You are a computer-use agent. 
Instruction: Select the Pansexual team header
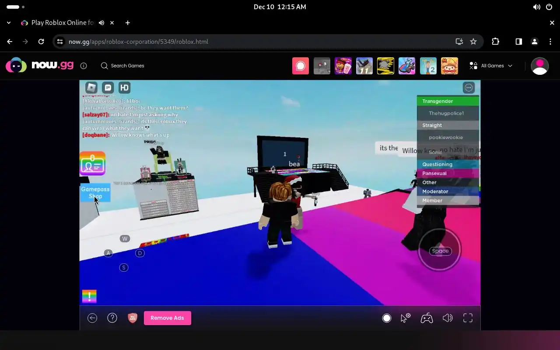point(448,173)
